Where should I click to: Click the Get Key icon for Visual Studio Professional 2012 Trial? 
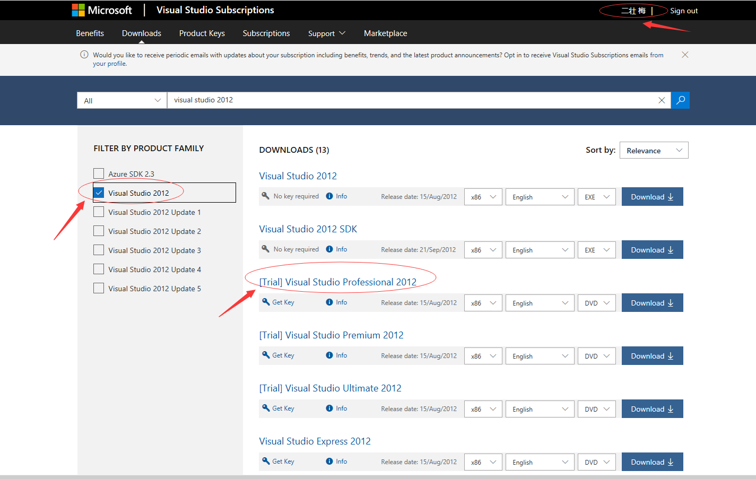point(265,302)
